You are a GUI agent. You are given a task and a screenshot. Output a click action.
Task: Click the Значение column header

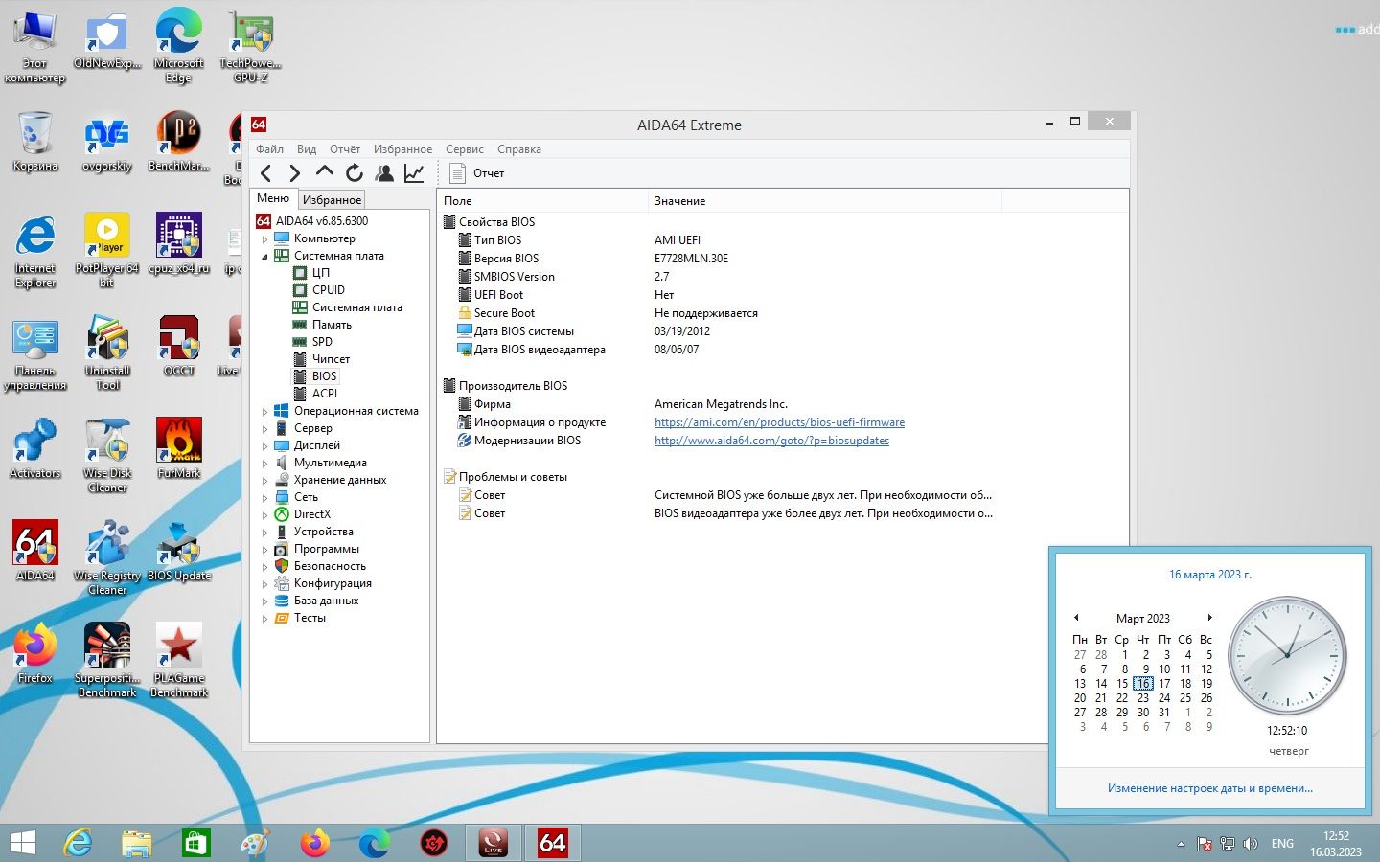[824, 201]
